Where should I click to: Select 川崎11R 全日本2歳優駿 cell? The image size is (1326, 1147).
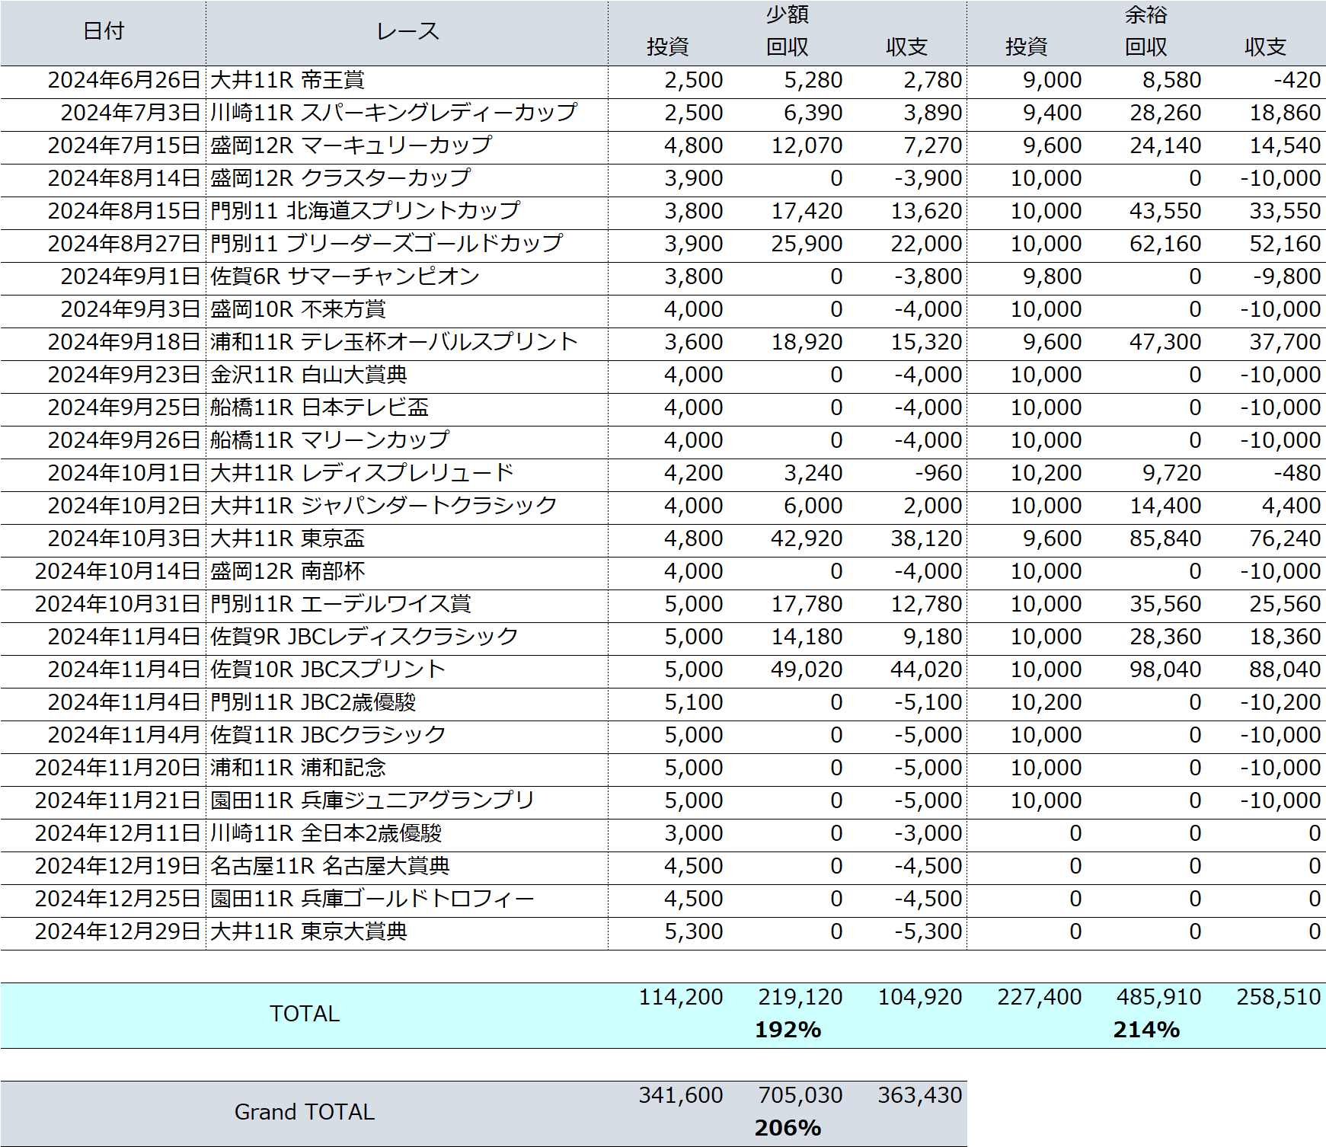[x=326, y=833]
